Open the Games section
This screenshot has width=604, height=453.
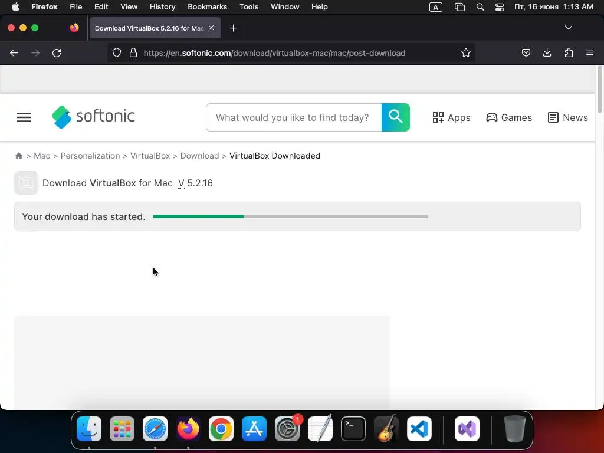(x=509, y=117)
